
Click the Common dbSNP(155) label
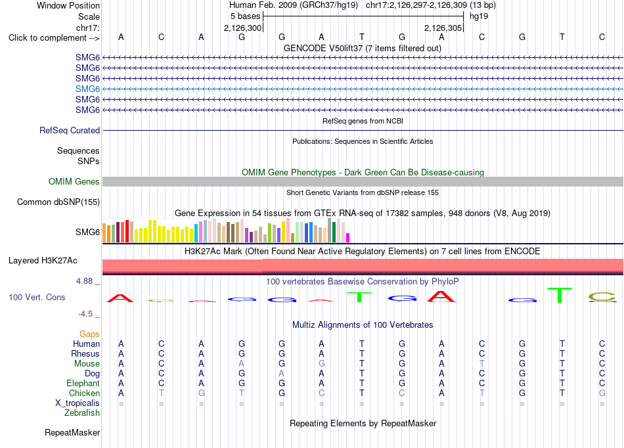pos(58,202)
